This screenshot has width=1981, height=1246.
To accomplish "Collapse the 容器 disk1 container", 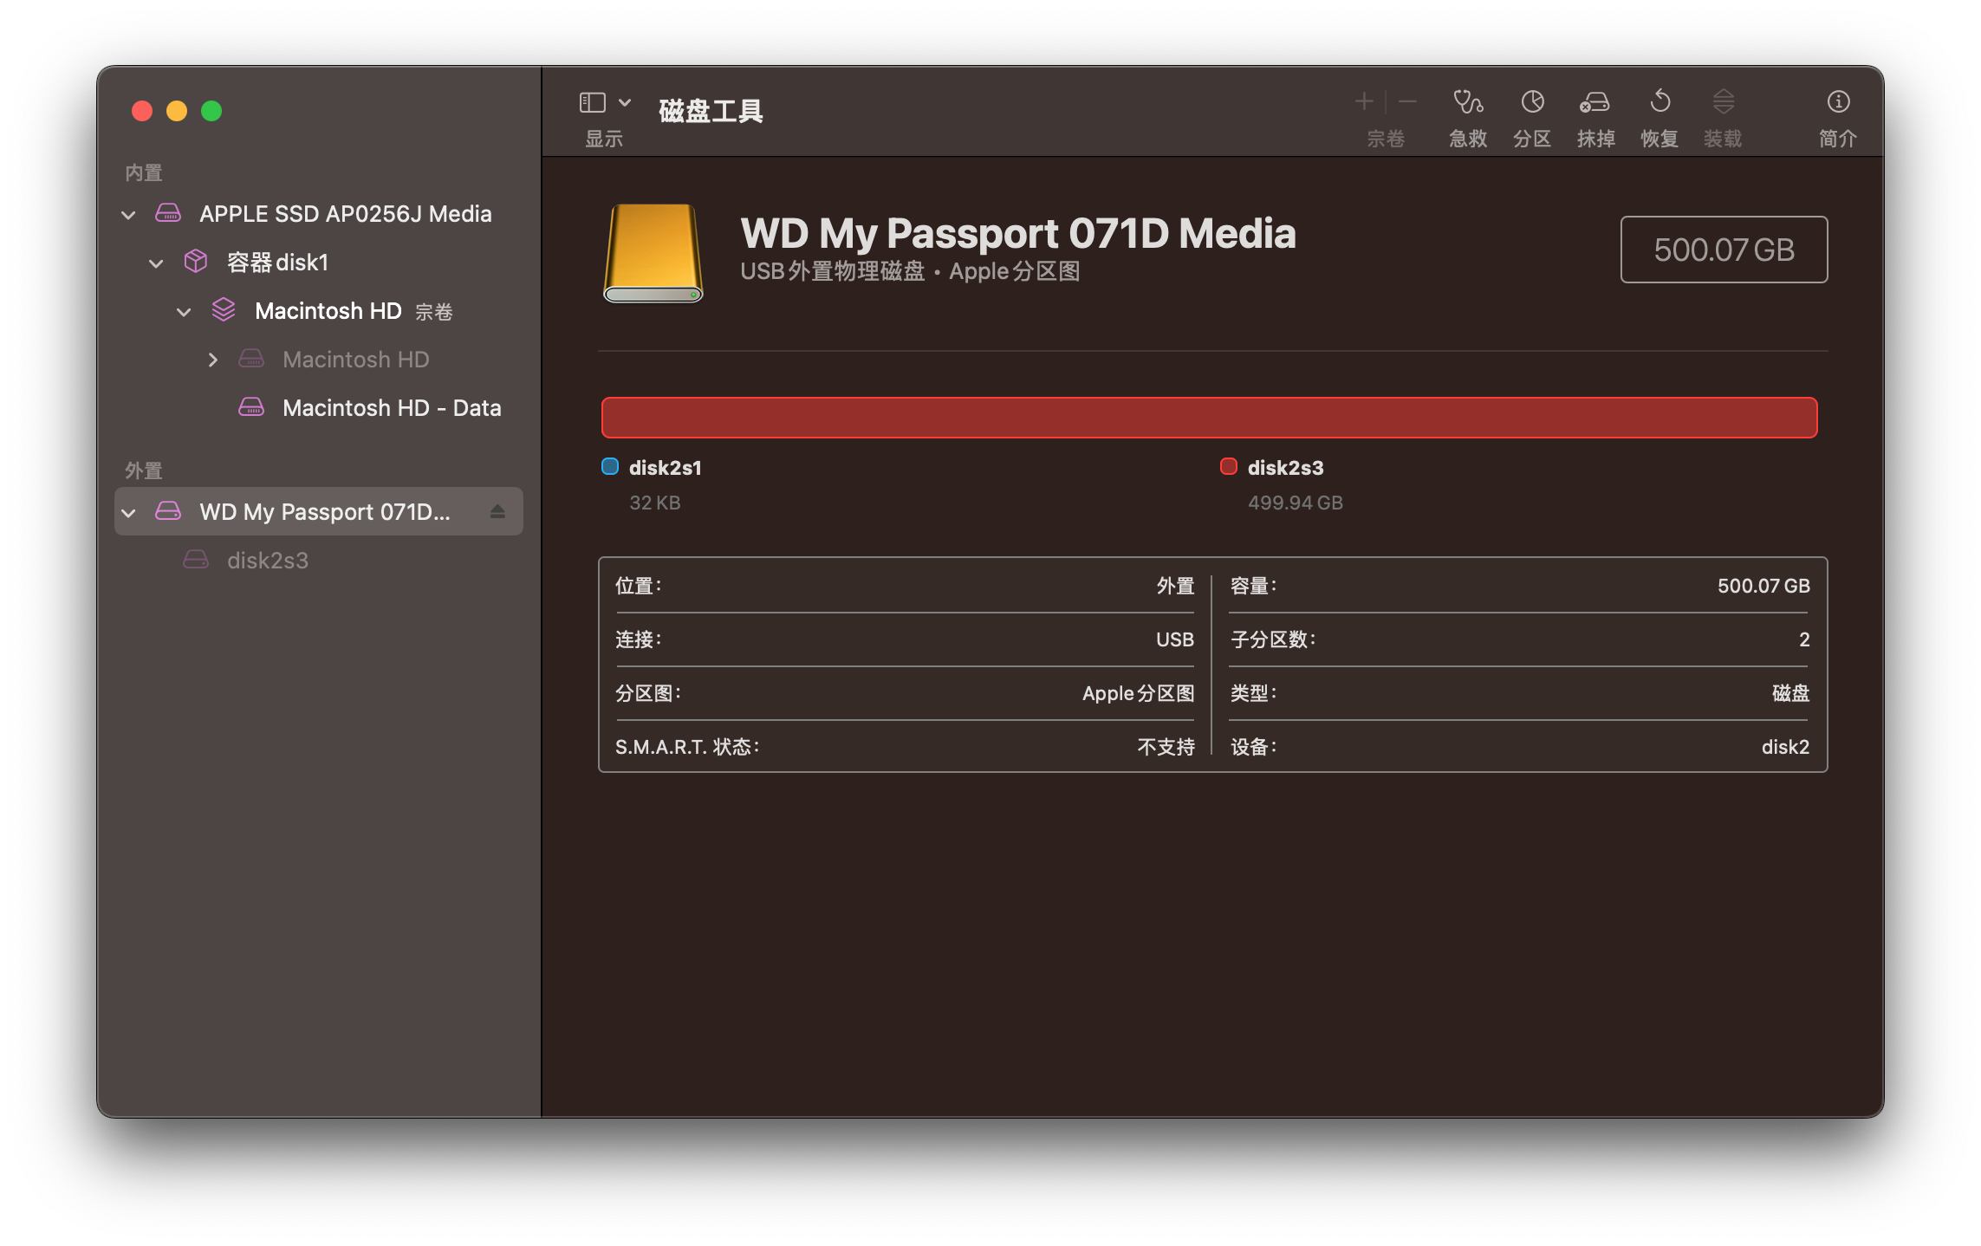I will [x=156, y=263].
